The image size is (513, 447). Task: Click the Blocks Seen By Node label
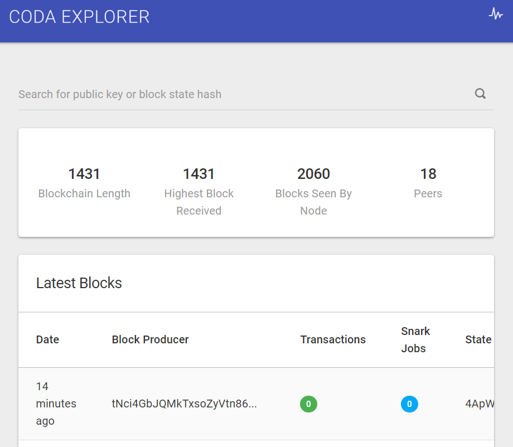coord(313,202)
